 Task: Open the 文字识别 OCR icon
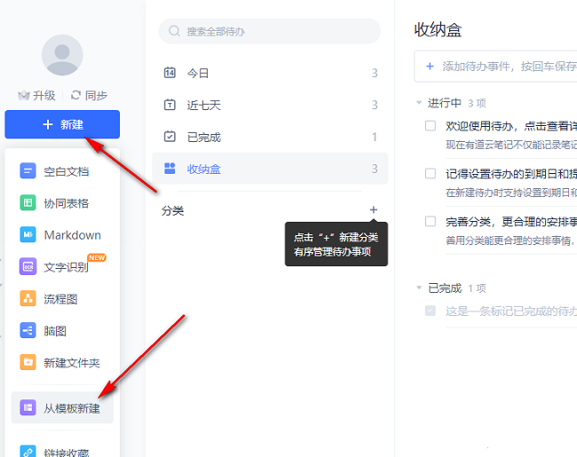[28, 267]
